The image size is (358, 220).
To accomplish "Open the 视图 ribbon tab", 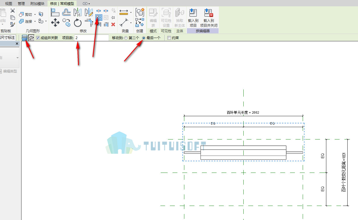I will [9, 3].
